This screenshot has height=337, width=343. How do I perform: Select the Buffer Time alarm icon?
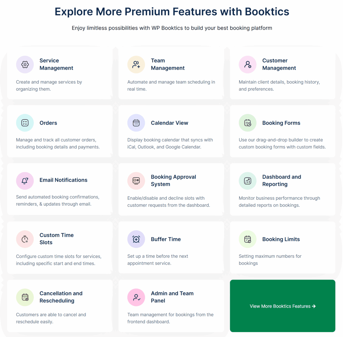[x=136, y=239]
